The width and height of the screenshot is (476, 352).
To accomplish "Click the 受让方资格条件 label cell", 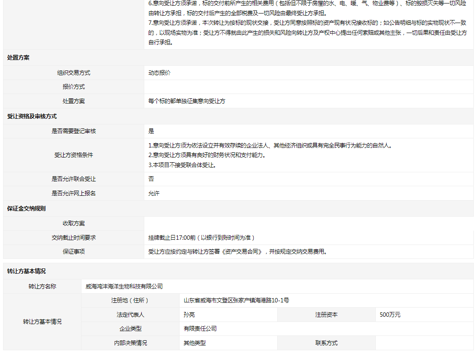I will [74, 155].
